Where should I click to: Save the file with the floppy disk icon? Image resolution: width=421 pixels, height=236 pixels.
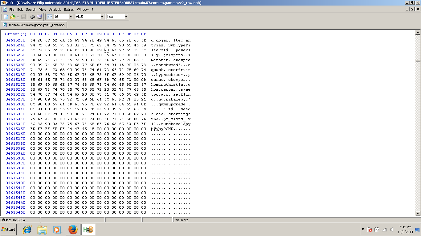click(x=24, y=17)
